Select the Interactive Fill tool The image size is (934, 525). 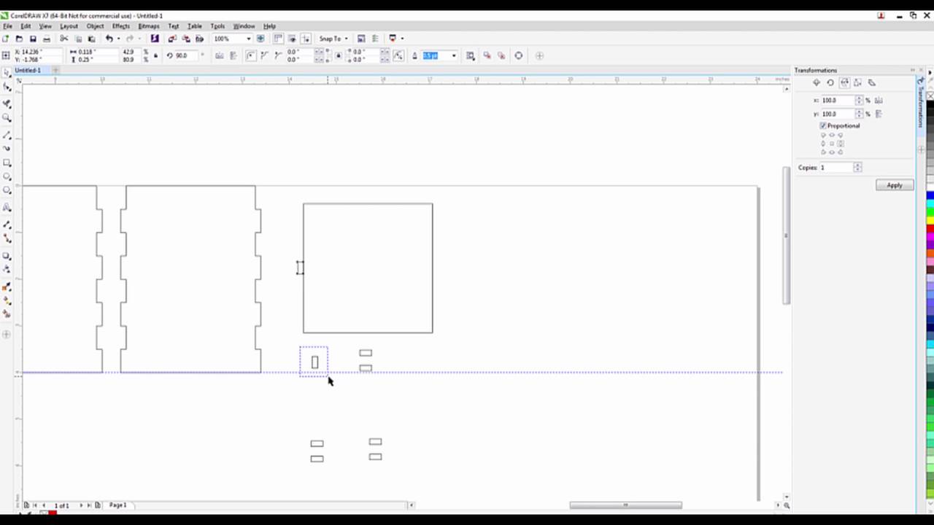point(7,300)
